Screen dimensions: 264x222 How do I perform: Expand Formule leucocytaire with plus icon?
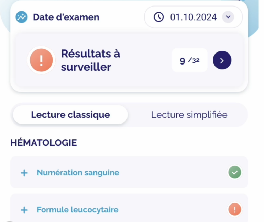coord(24,210)
